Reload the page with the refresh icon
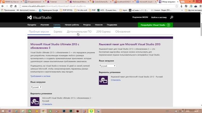Screen dimensions: 202x113 click(x=11, y=6)
